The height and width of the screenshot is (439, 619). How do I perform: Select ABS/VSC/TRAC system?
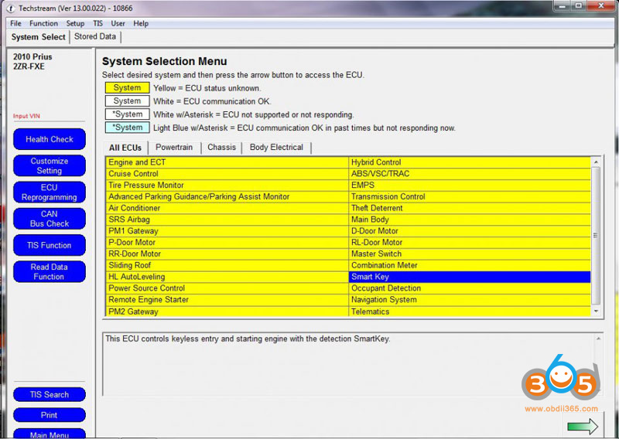click(470, 174)
